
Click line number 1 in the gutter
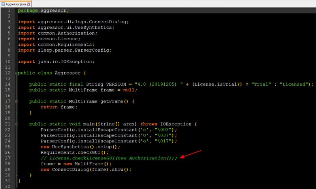9,10
